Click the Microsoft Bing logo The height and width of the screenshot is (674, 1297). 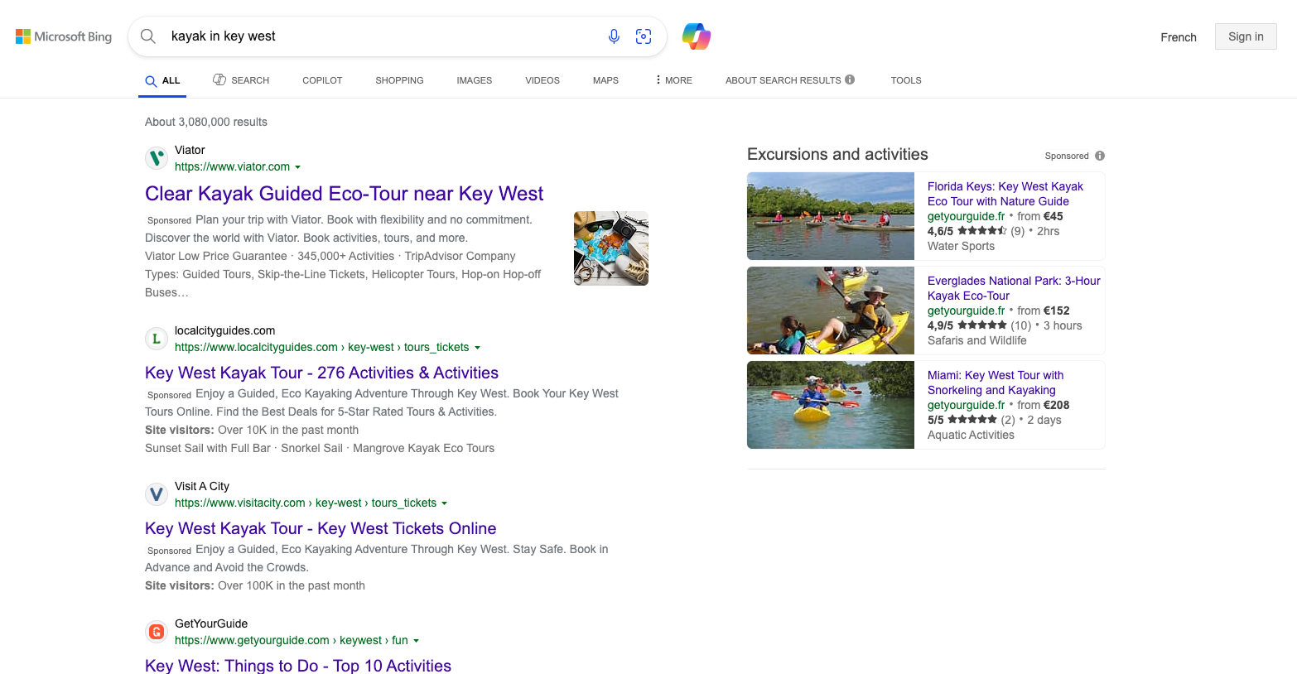coord(64,36)
